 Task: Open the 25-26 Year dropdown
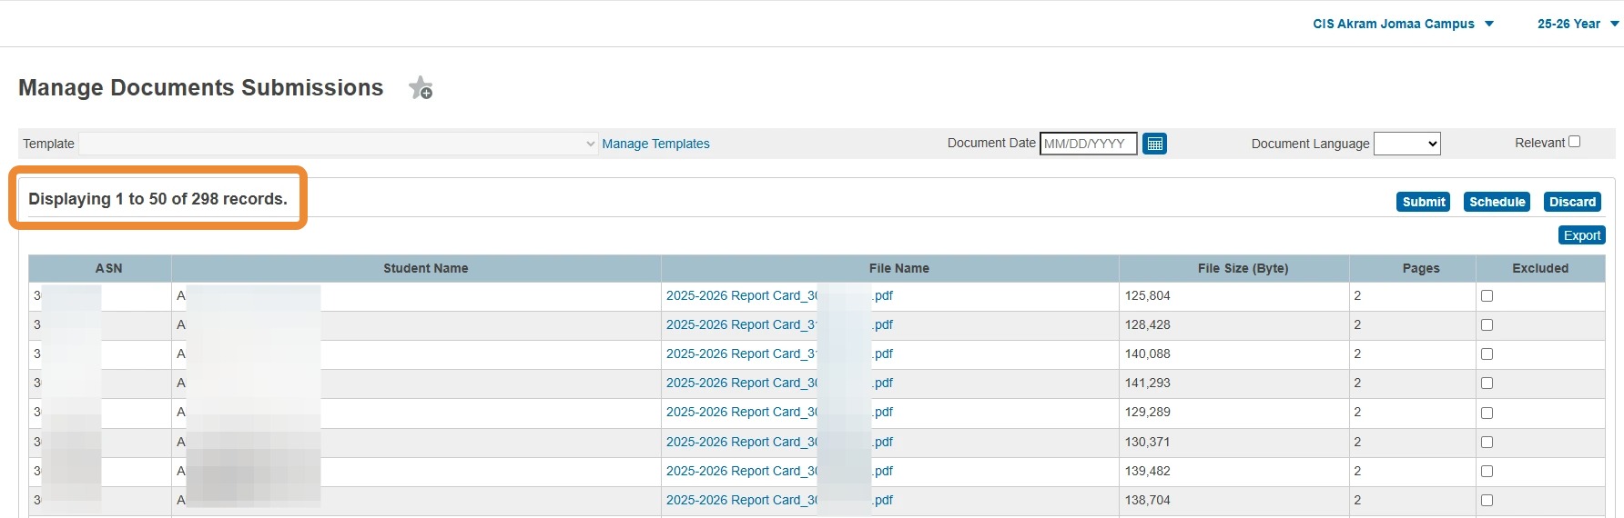pos(1578,24)
